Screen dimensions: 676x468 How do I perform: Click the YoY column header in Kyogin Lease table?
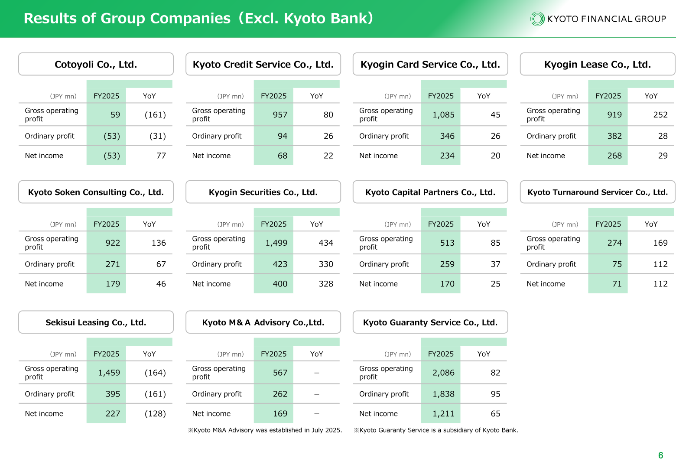click(x=651, y=96)
